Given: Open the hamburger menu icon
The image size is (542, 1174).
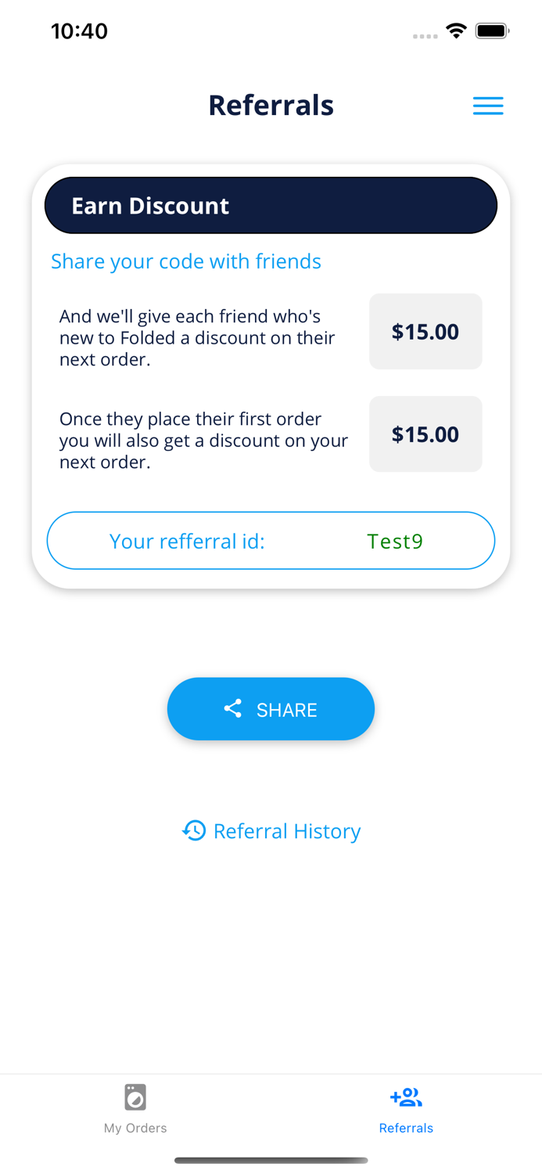Looking at the screenshot, I should click(x=488, y=106).
